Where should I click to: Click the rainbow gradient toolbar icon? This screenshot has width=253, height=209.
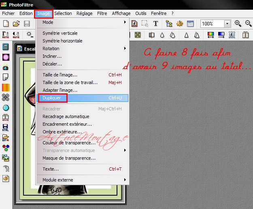click(x=210, y=35)
